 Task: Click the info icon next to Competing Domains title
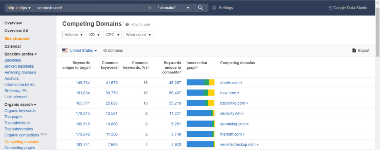(x=123, y=22)
